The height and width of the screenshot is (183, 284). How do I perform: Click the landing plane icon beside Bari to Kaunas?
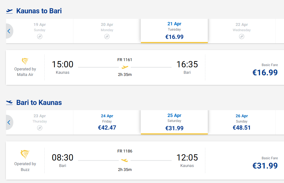click(9, 102)
